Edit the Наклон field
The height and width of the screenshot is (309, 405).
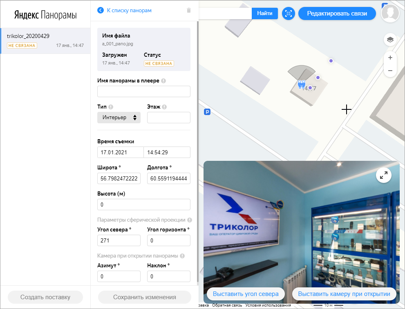(169, 276)
